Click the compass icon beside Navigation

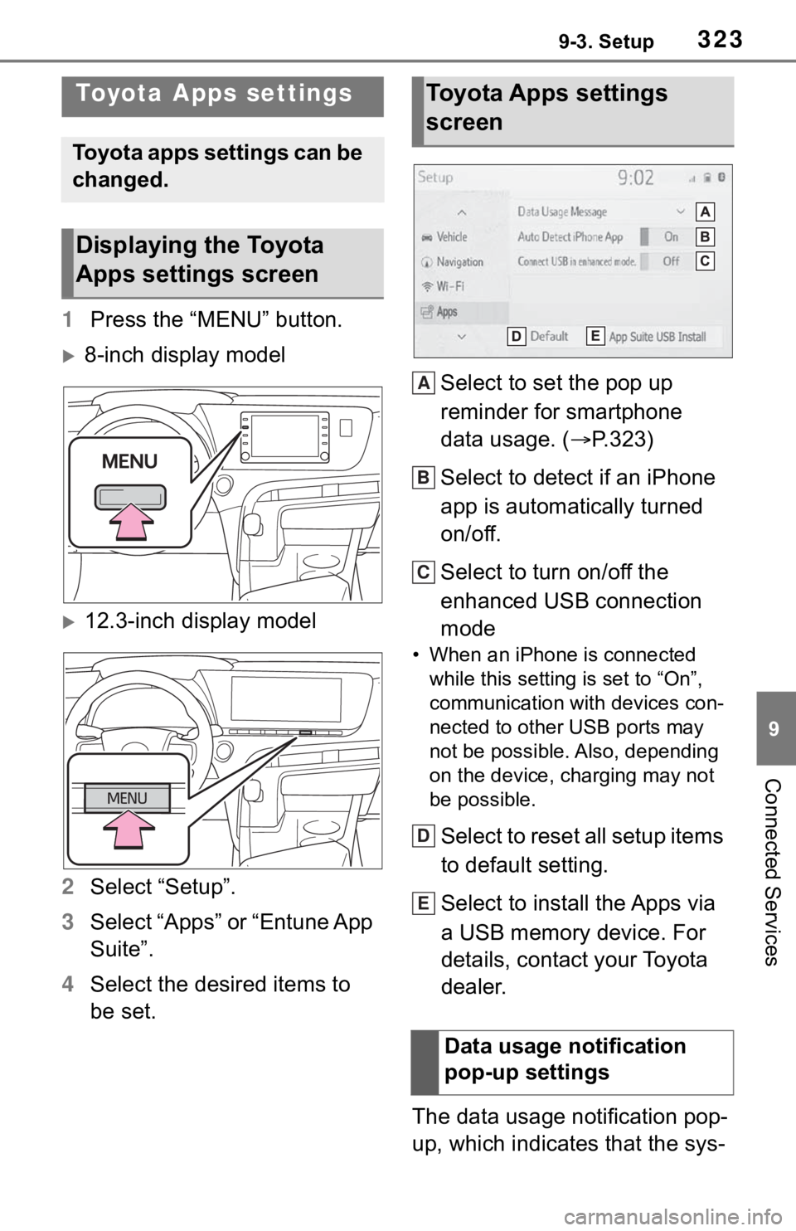(x=426, y=262)
